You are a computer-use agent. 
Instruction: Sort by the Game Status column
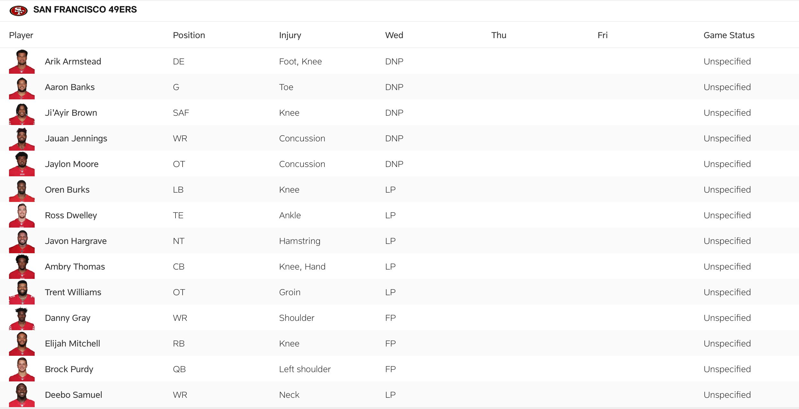729,35
